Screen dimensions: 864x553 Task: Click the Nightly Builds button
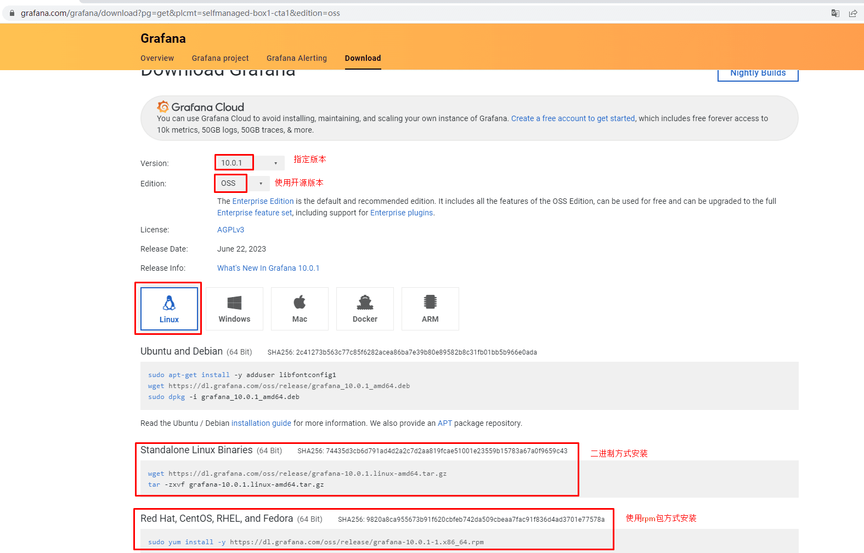(x=758, y=73)
